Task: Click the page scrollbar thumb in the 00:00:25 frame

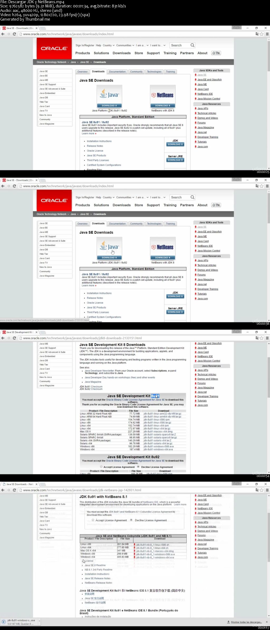Action: coord(269,56)
